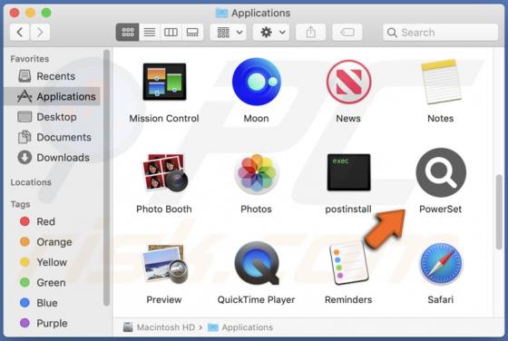Click the "Moon" name label
This screenshot has width=508, height=341.
[x=256, y=118]
